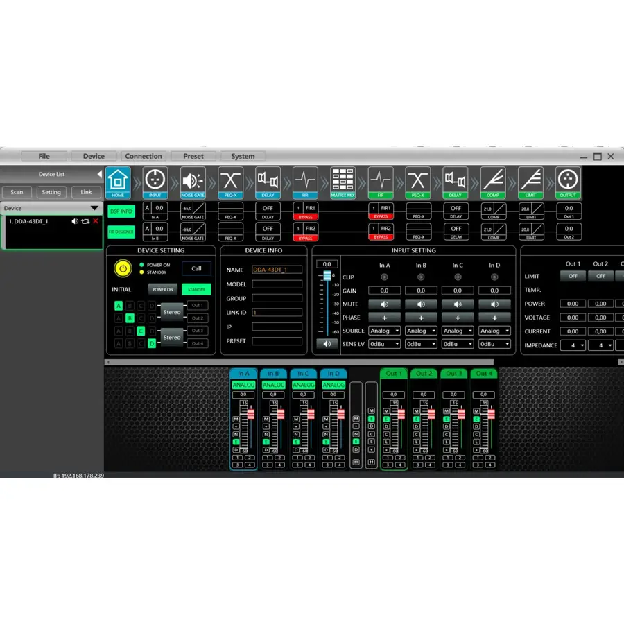This screenshot has width=624, height=624.
Task: Mute input channel In A
Action: 384,304
